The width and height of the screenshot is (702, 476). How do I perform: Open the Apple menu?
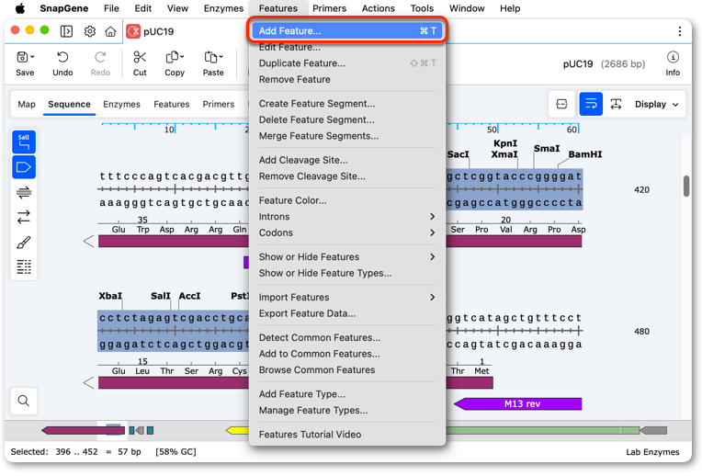click(19, 8)
